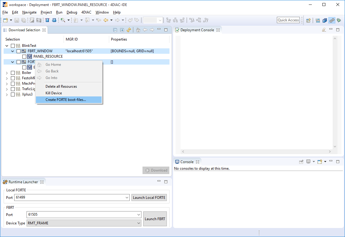Check the PANEL_RESOURCE checkbox

(24, 56)
